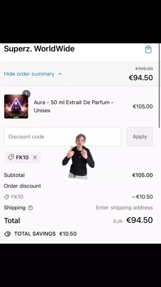Click the Aura 50 ml Extrait De Parfum name
Image resolution: width=161 pixels, height=287 pixels.
tap(74, 106)
